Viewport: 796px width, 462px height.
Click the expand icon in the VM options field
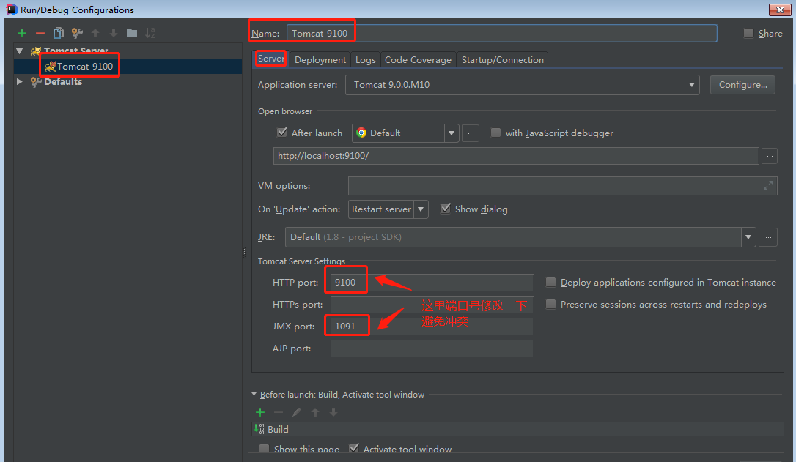[x=768, y=186]
